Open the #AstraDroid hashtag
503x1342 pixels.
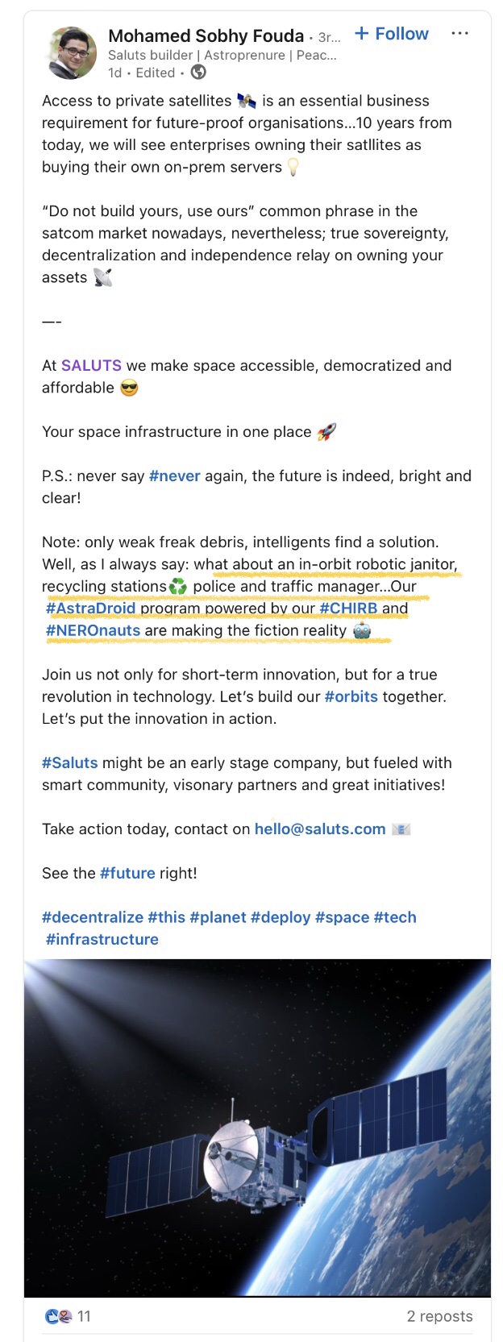point(90,608)
